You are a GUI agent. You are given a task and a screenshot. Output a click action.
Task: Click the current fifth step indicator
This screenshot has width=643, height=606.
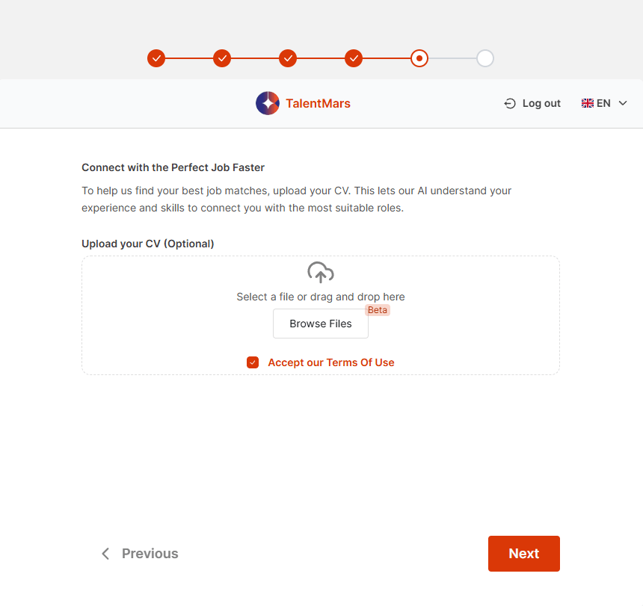[419, 58]
